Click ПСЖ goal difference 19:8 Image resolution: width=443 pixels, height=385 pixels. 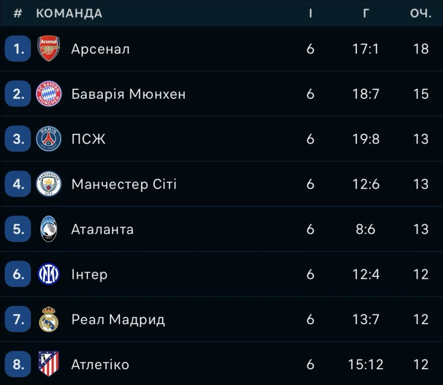point(365,139)
